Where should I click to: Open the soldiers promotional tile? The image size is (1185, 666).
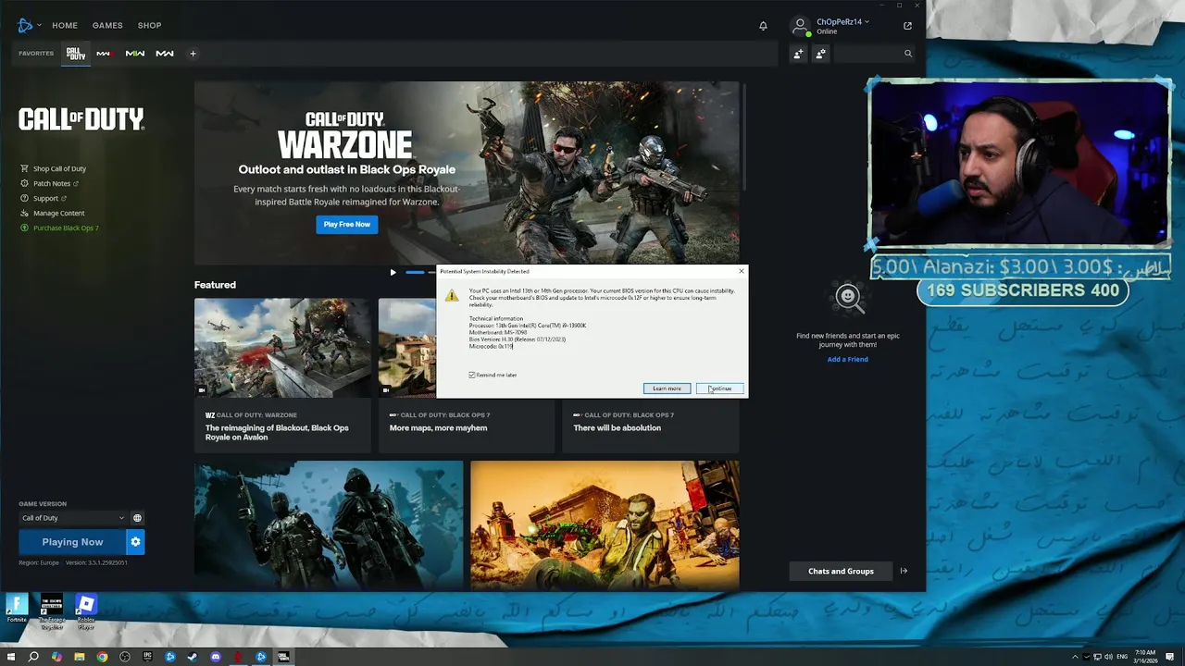pyautogui.click(x=329, y=524)
